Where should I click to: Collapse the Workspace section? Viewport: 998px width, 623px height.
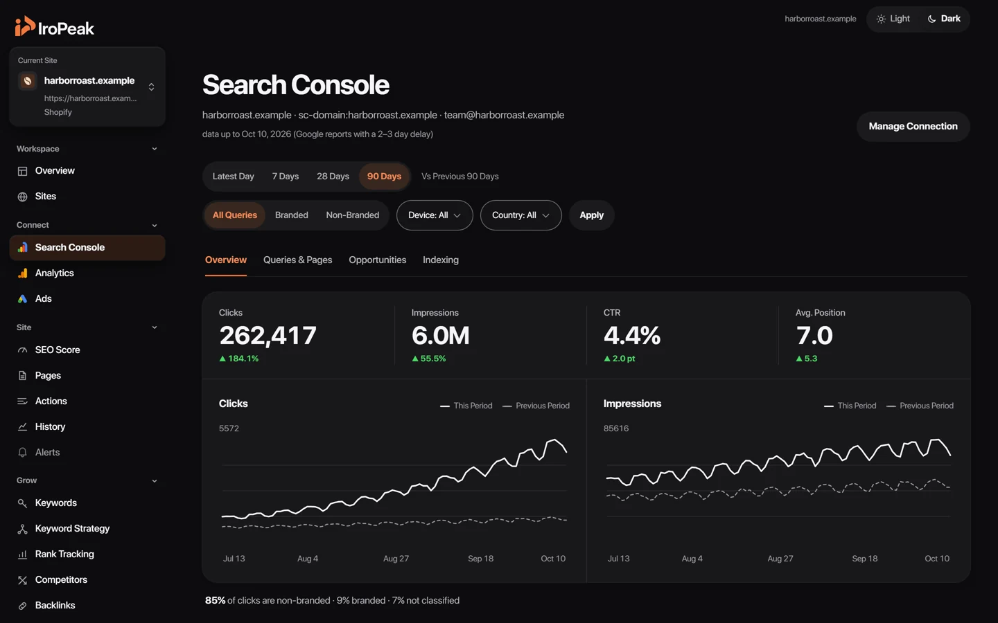tap(155, 149)
